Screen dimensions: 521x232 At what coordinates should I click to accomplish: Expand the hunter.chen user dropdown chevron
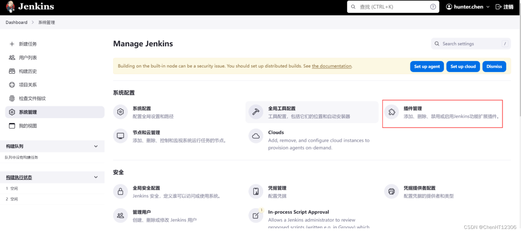pos(488,7)
